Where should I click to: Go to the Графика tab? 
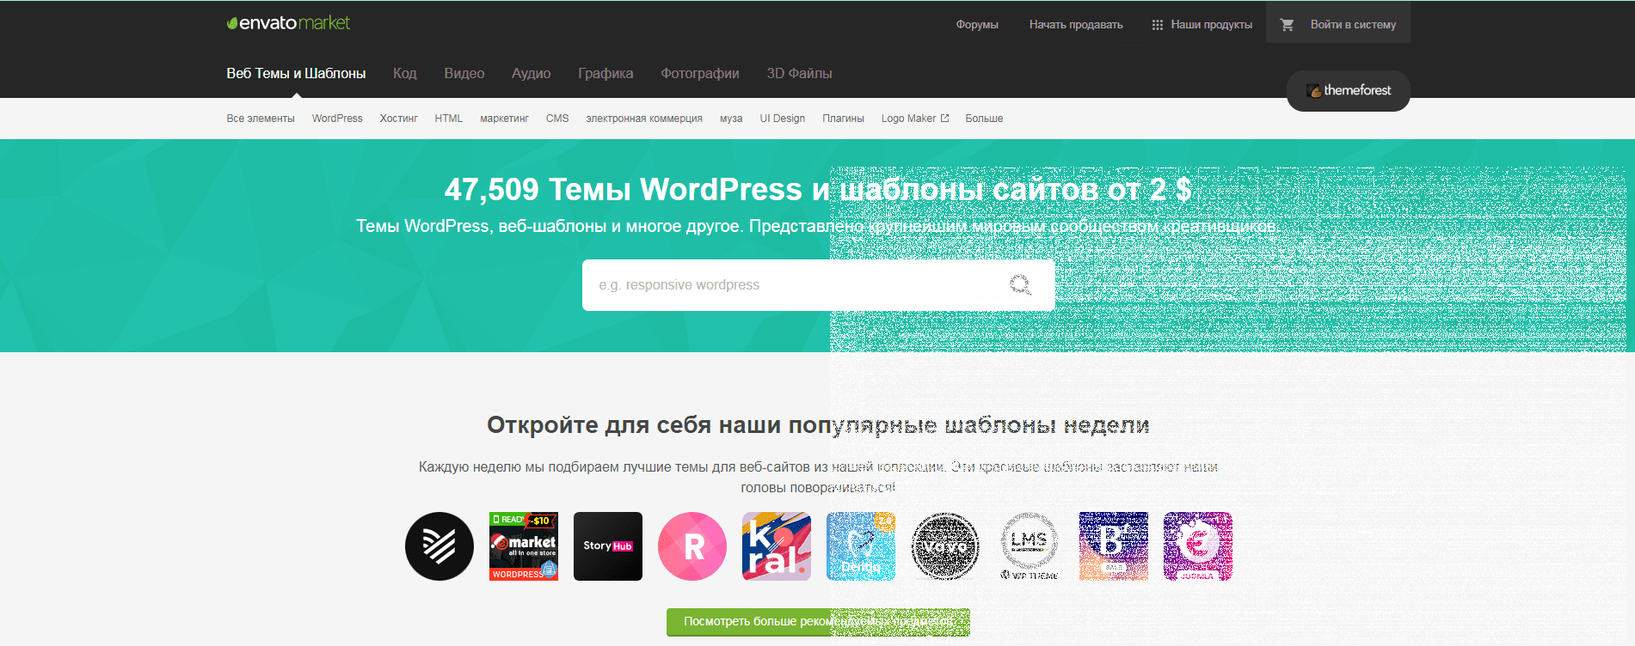(605, 74)
